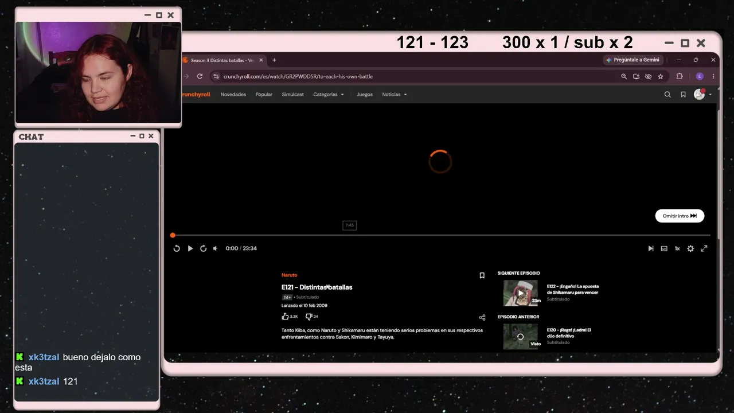The width and height of the screenshot is (734, 413).
Task: Click the E121 – Distintas batallas title
Action: click(x=317, y=287)
